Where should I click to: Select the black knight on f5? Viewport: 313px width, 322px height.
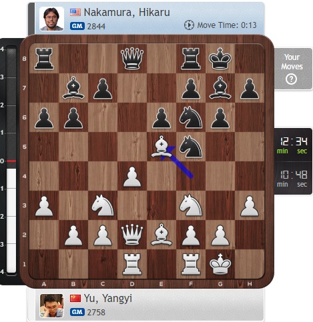(191, 147)
